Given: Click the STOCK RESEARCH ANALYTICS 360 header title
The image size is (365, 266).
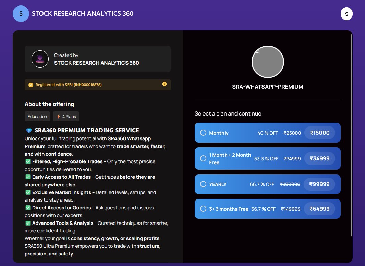Looking at the screenshot, I should (83, 14).
